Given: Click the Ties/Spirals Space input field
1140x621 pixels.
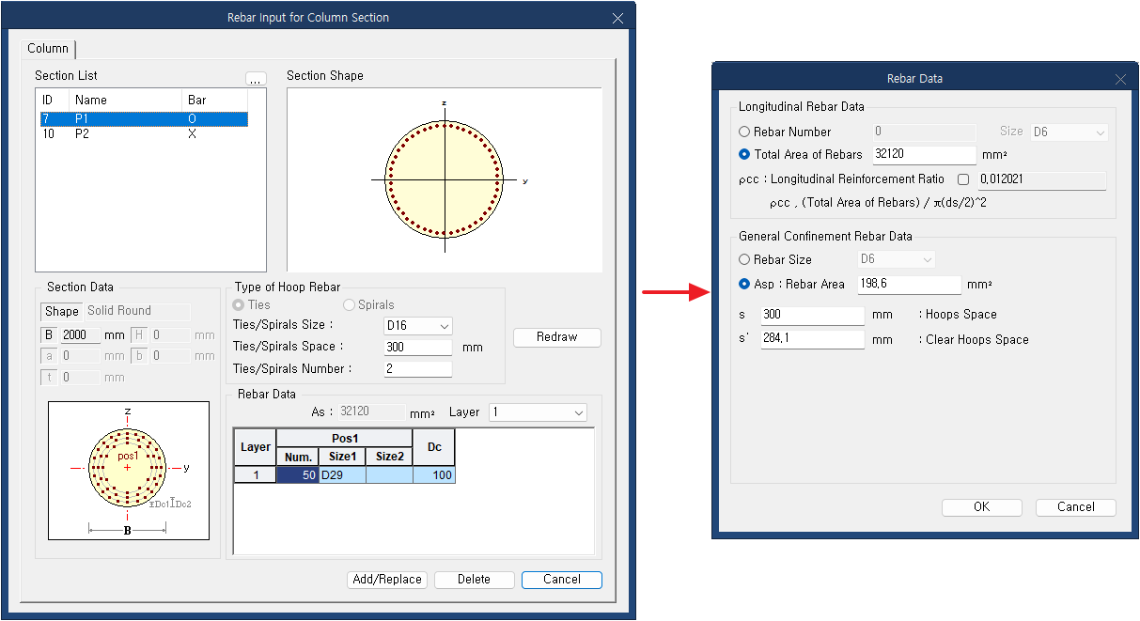Looking at the screenshot, I should (418, 348).
